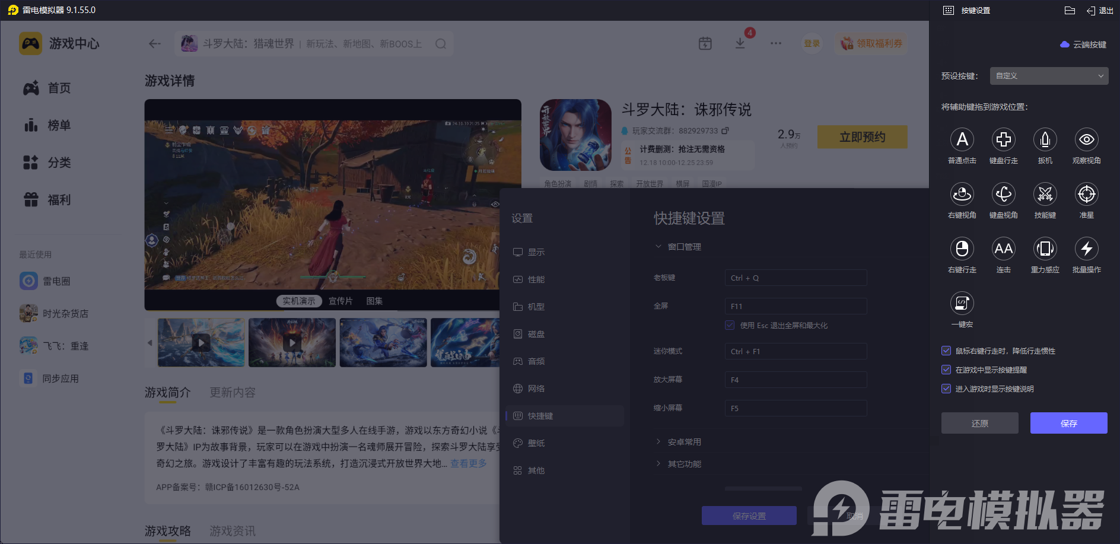Select the 连击 combo key icon
Viewport: 1120px width, 544px height.
pyautogui.click(x=1004, y=249)
